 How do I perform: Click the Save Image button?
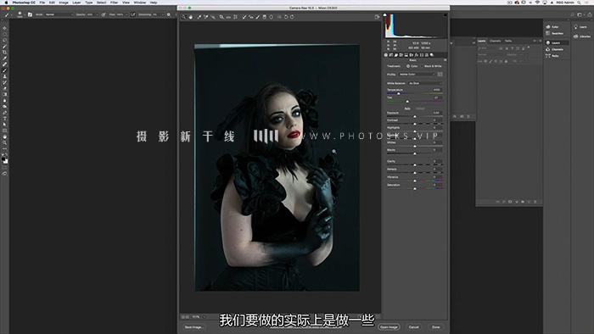[x=193, y=327]
